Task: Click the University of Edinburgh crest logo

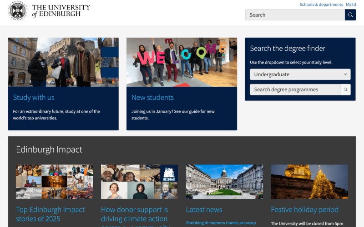Action: 18,10
